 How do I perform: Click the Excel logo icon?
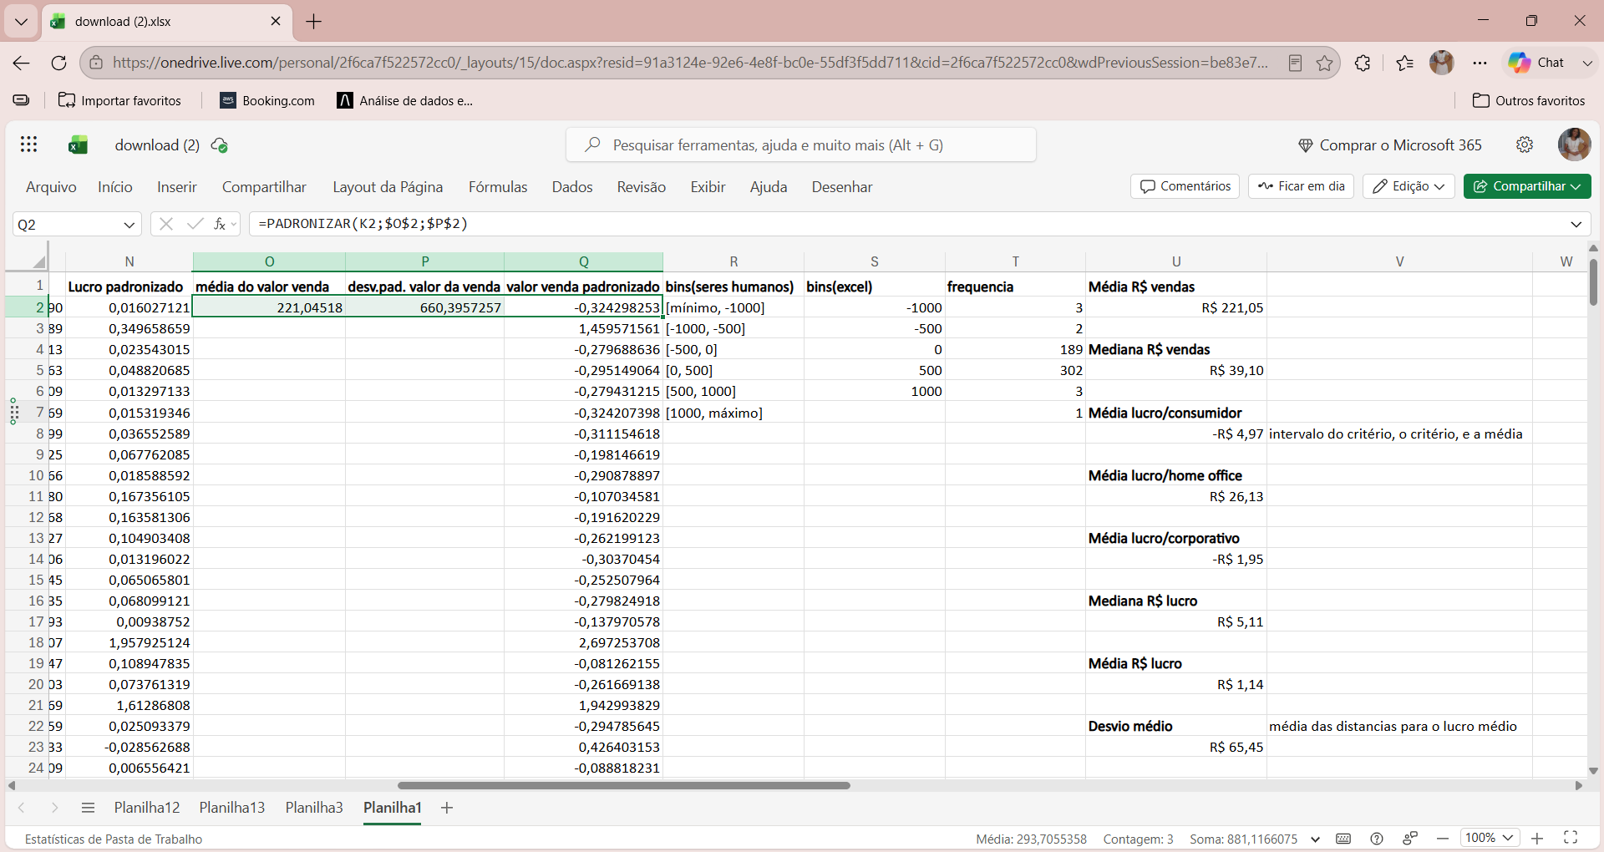tap(78, 145)
